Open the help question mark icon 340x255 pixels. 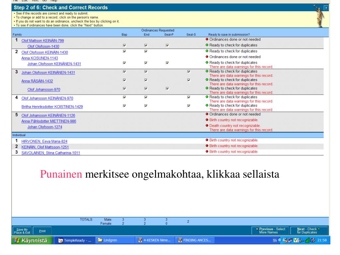326,8
